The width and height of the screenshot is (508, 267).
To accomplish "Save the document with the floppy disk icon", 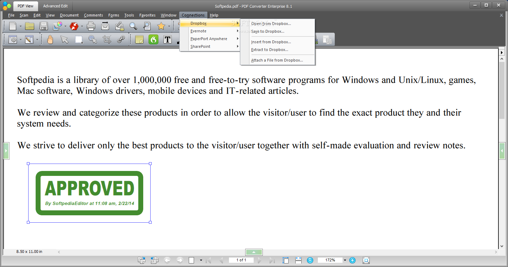I will (x=44, y=26).
